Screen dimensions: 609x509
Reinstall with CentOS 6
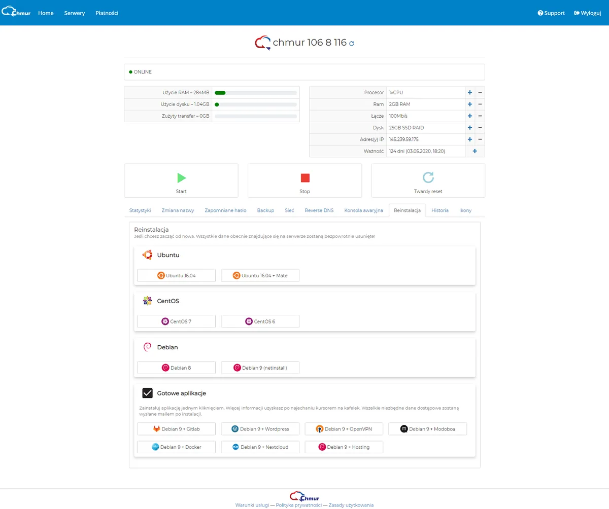pyautogui.click(x=260, y=321)
